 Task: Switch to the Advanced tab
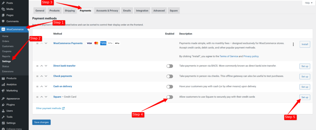point(159,11)
